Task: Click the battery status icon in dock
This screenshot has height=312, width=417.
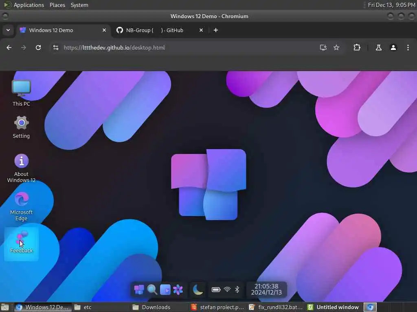Action: click(x=216, y=289)
